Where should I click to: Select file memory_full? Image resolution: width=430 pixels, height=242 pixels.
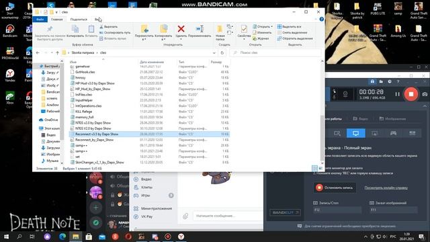point(84,117)
